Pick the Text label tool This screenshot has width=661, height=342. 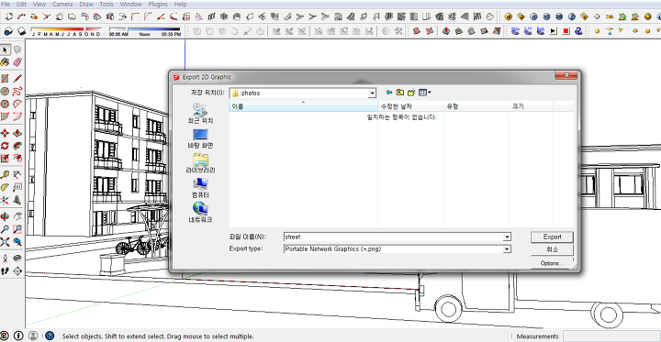(17, 187)
